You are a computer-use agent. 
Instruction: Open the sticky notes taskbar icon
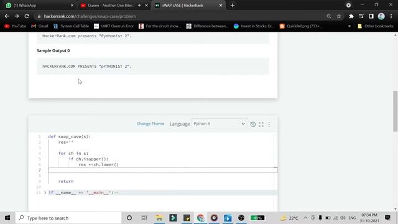187,218
